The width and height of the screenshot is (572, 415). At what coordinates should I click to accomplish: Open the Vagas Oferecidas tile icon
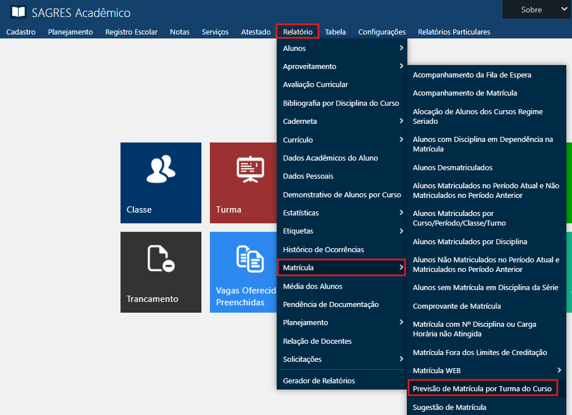[x=250, y=258]
